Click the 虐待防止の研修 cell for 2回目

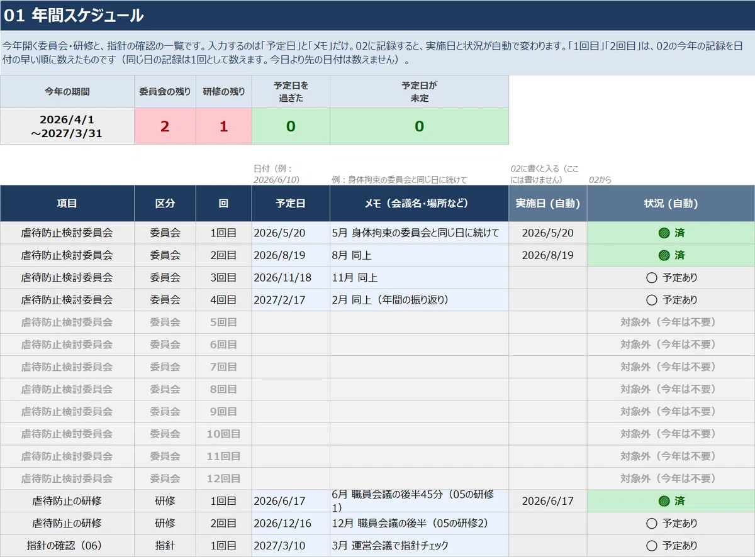click(x=67, y=523)
